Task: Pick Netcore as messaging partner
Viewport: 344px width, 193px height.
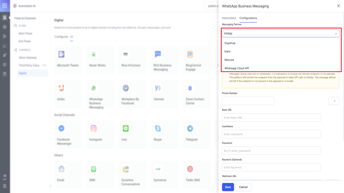Action: (229, 60)
